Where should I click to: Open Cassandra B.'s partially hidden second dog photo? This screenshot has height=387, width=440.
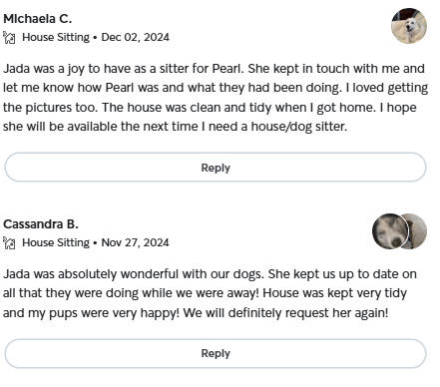418,231
